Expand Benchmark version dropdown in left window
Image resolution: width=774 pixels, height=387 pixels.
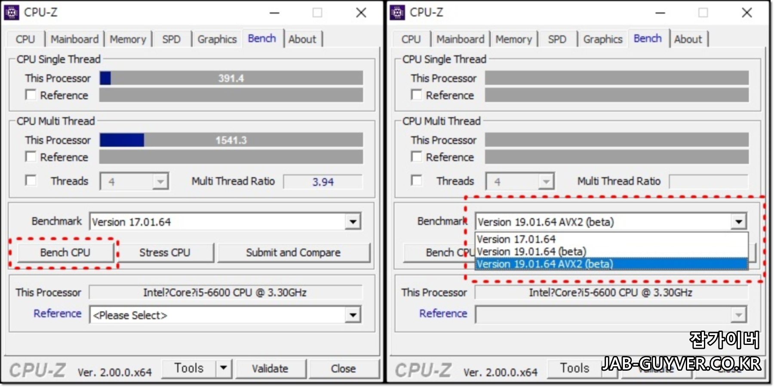353,222
